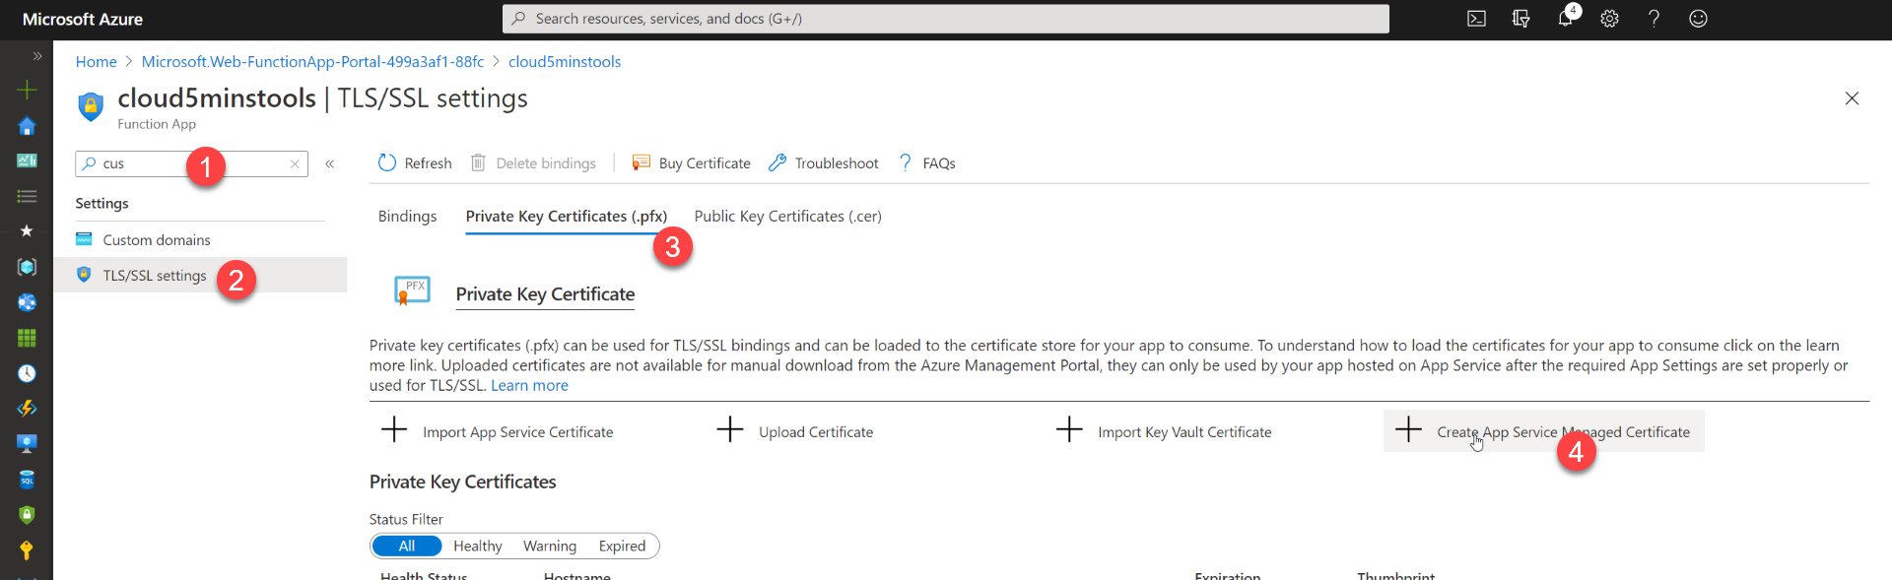The width and height of the screenshot is (1892, 580).
Task: Open Virtual machines monitor icon in the sidebar
Action: (x=27, y=443)
